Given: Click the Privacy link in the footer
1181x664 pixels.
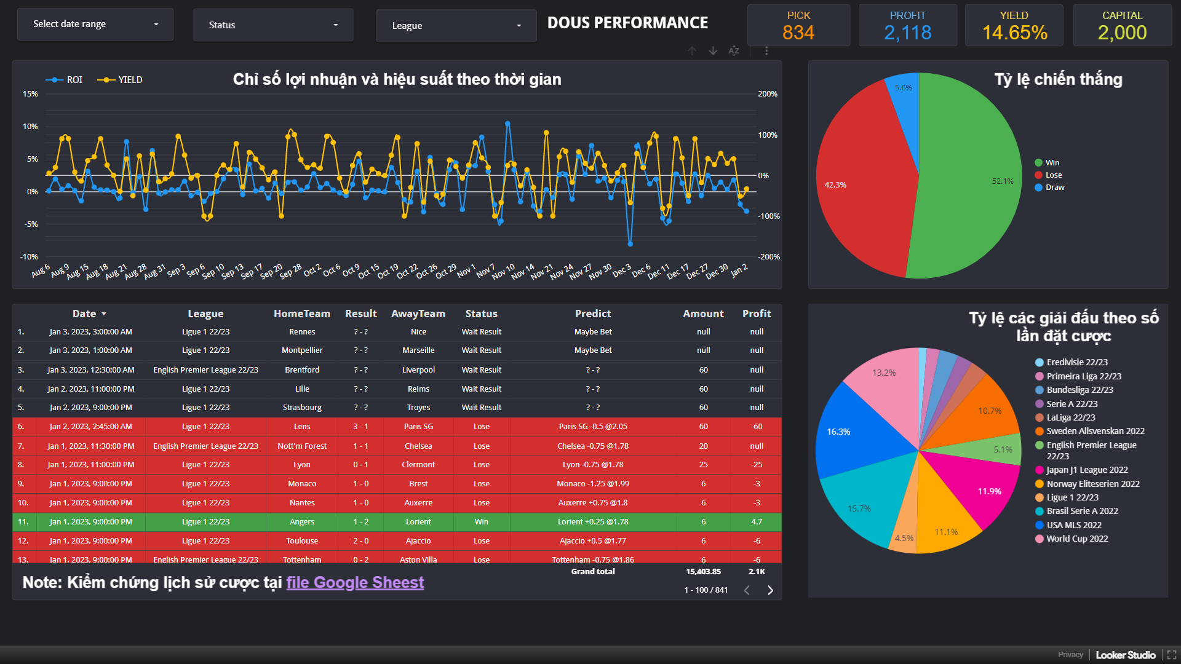Looking at the screenshot, I should (x=1070, y=655).
